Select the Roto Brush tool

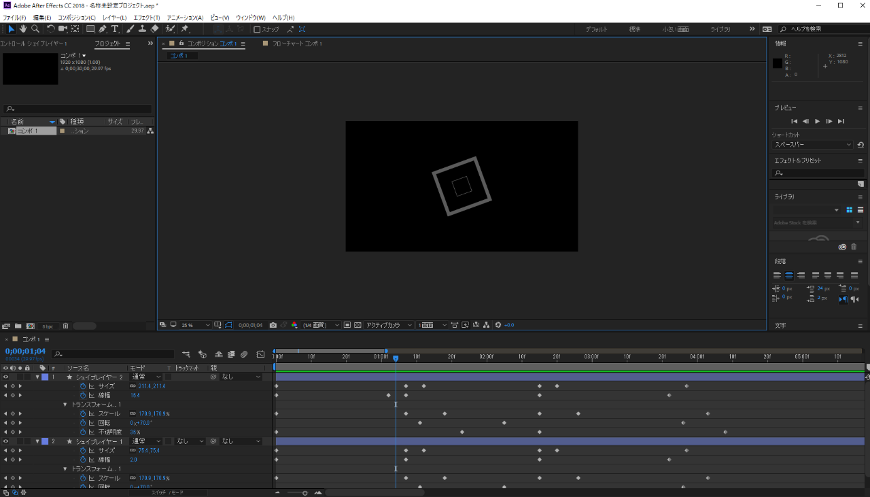[x=170, y=29]
